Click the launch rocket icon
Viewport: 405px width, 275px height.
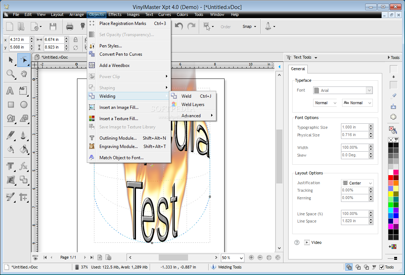pyautogui.click(x=268, y=26)
